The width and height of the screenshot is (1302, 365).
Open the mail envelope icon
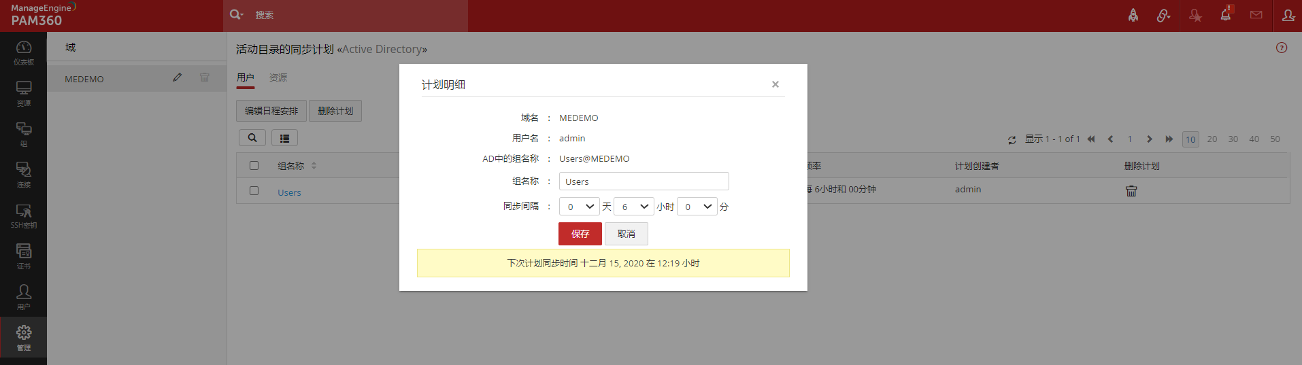[x=1256, y=15]
